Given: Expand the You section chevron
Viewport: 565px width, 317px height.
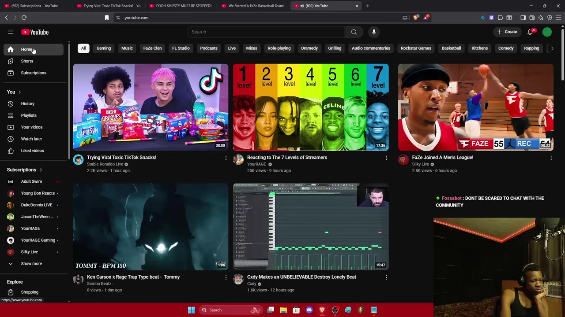Looking at the screenshot, I should pyautogui.click(x=19, y=92).
